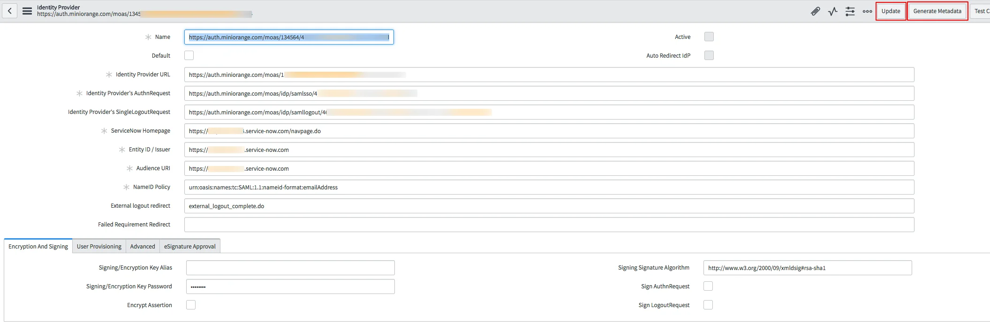Click the Signing Signature Algorithm label
990x324 pixels.
(654, 267)
